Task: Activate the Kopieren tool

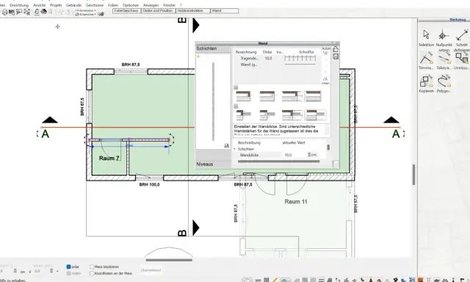Action: click(x=426, y=81)
